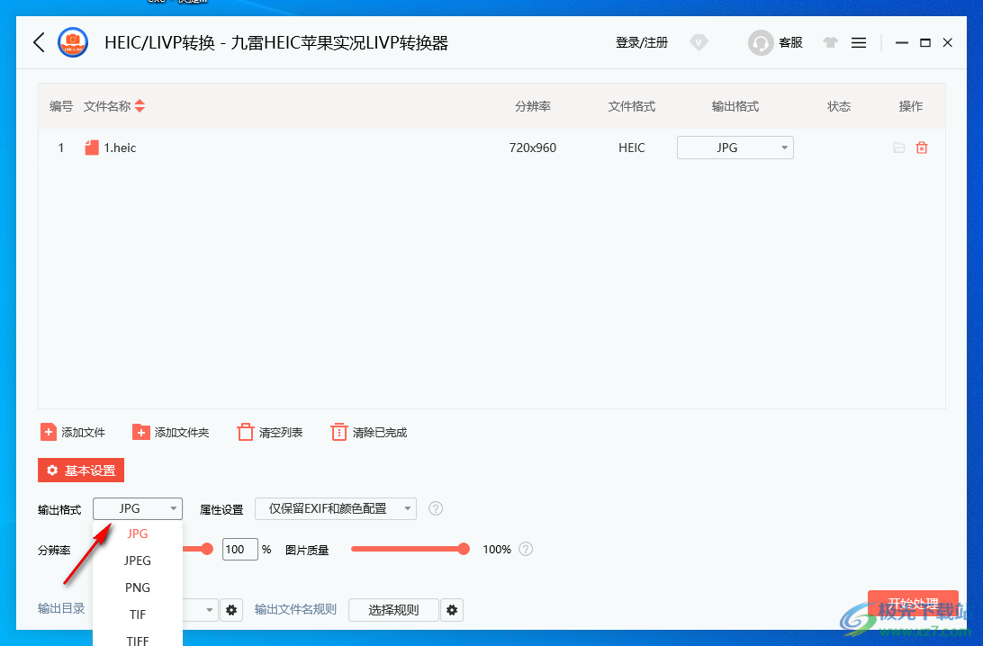Open the row's JPG output format dropdown
Screen dimensions: 983x646
(735, 148)
